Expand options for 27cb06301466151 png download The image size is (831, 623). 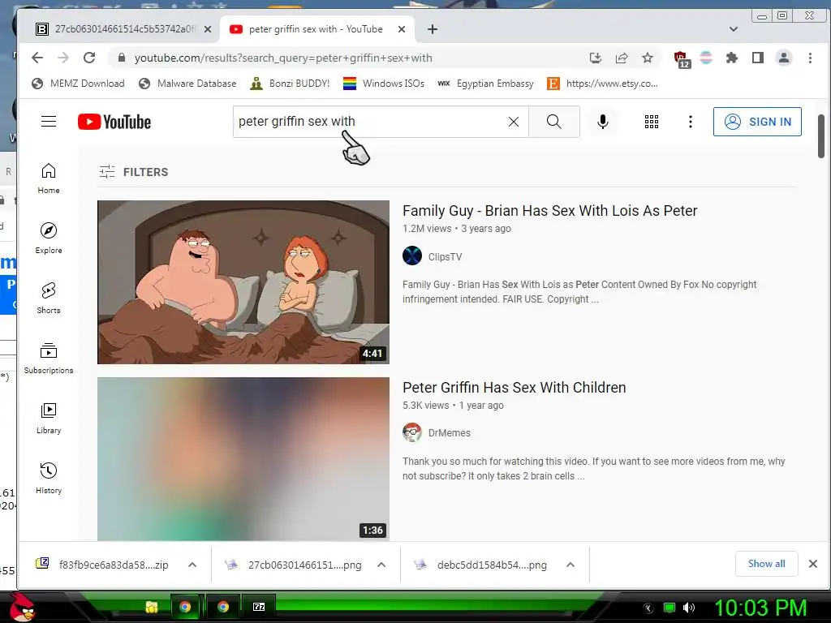pos(381,565)
